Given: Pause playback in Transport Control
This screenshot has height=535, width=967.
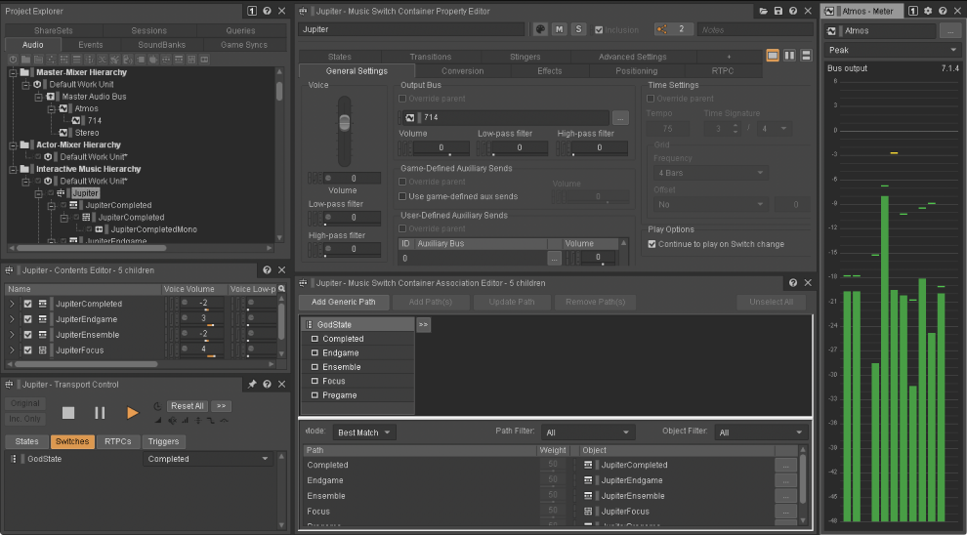Looking at the screenshot, I should click(100, 412).
